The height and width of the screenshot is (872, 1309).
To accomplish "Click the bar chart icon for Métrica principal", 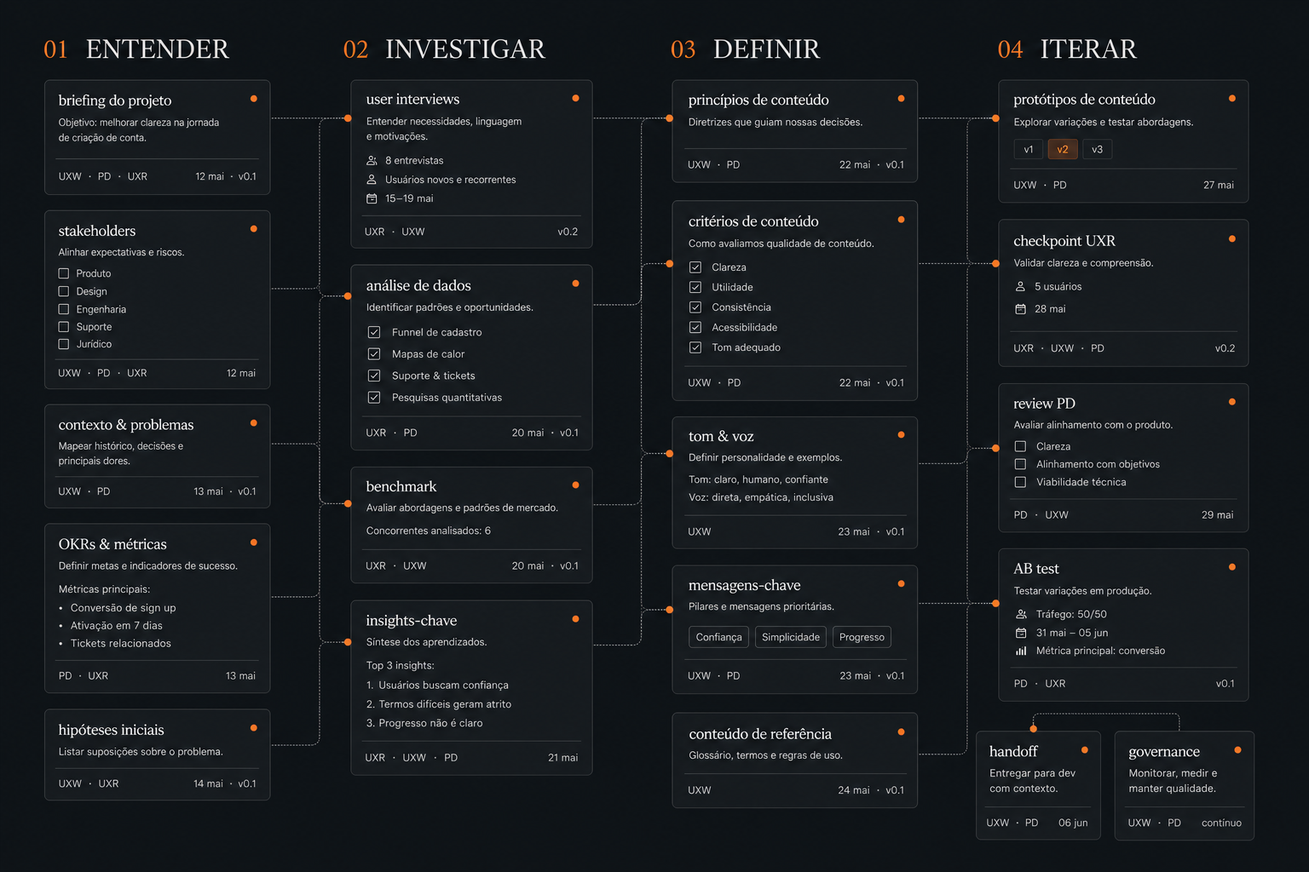I will [1021, 651].
